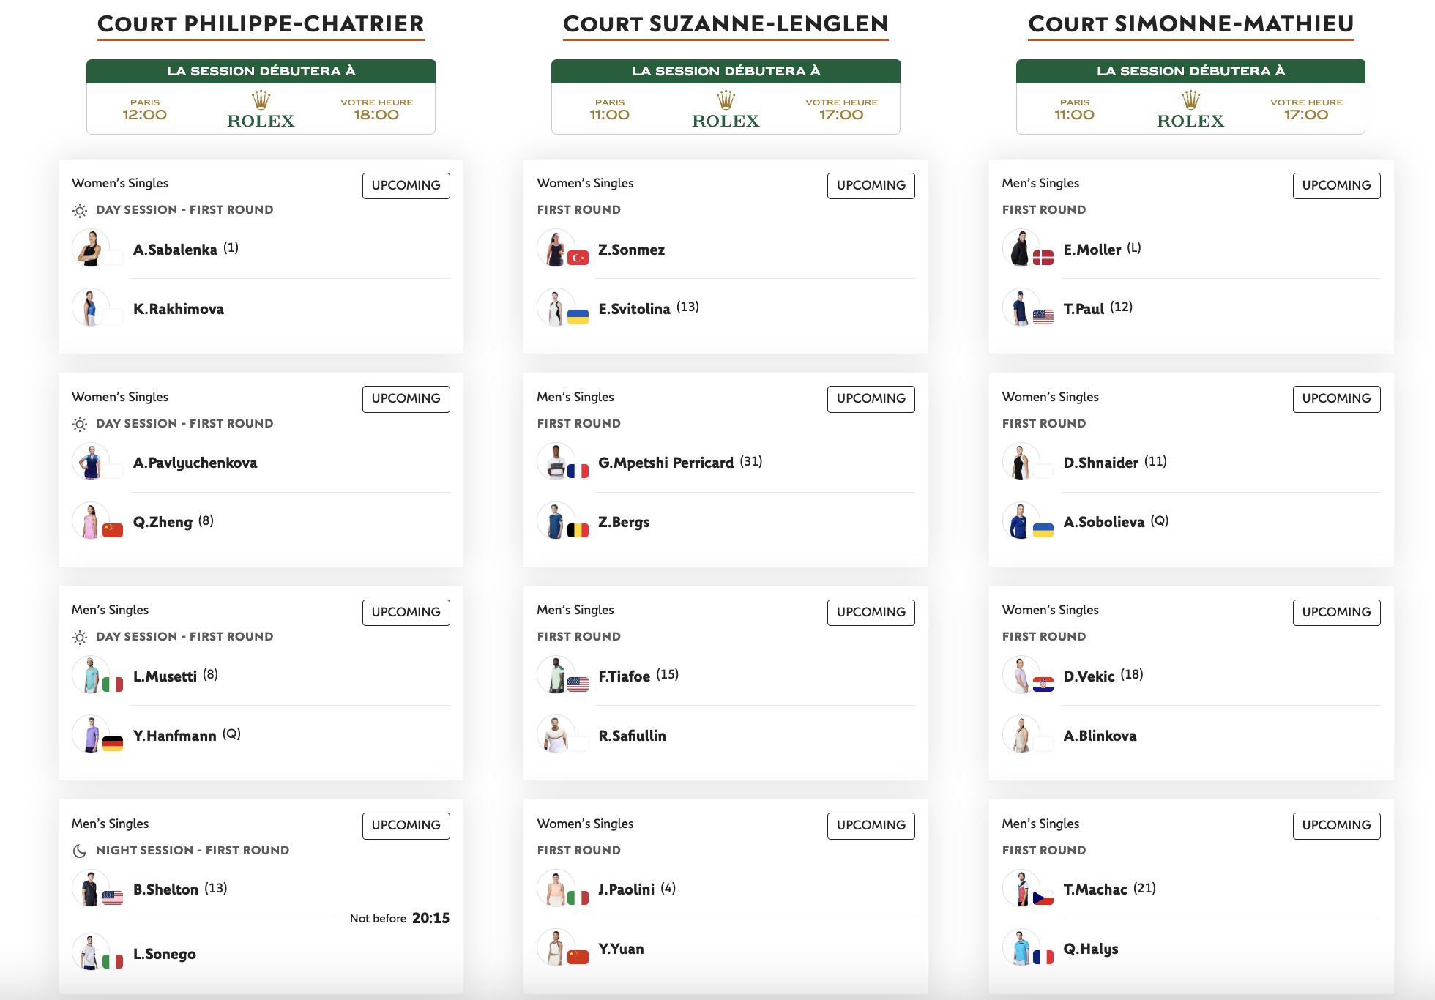This screenshot has height=1000, width=1435.
Task: Click the German flag next to Y.Hanfmann
Action: pos(113,744)
